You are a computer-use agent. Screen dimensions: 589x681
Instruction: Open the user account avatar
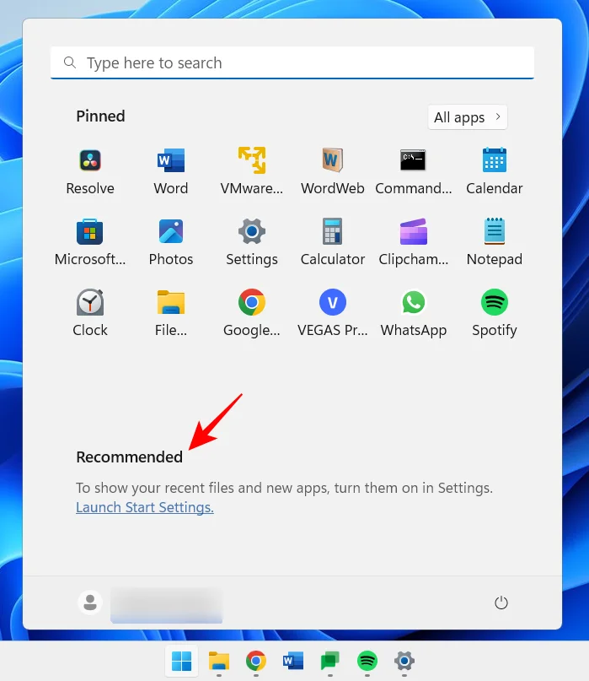[90, 603]
